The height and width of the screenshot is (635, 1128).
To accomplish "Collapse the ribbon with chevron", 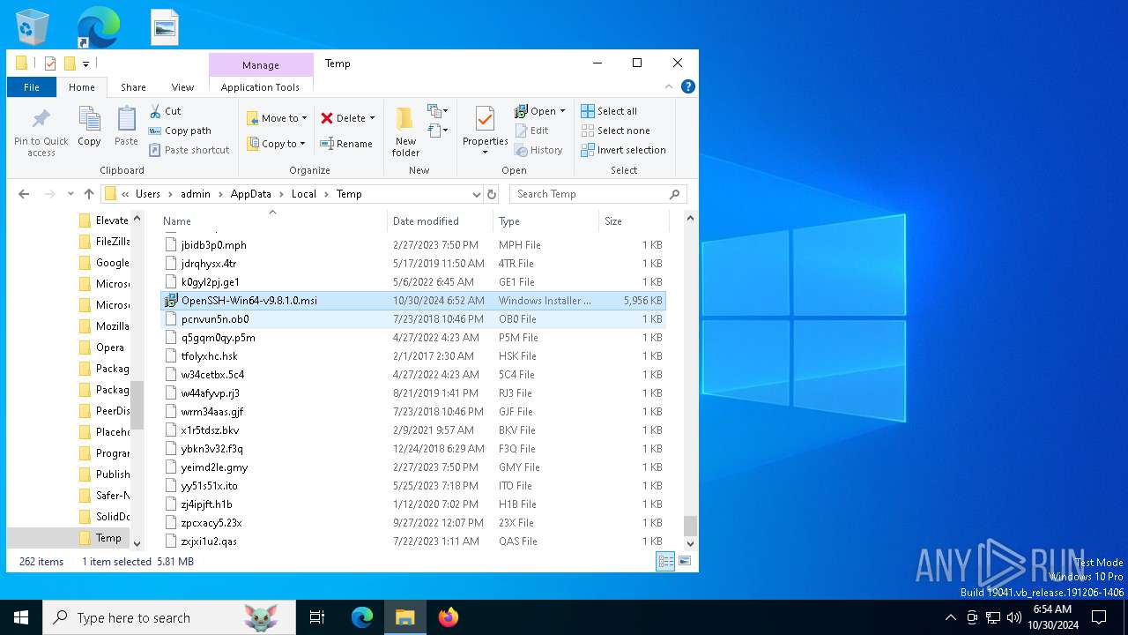I will (x=669, y=86).
